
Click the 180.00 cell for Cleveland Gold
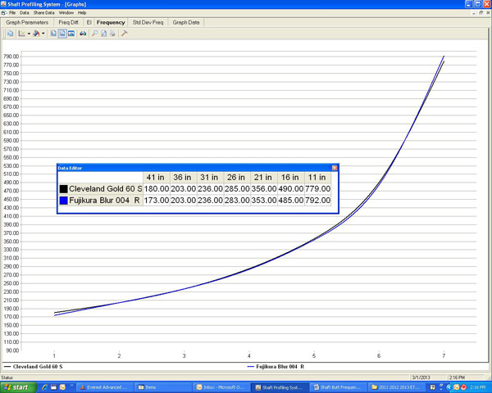click(x=156, y=189)
